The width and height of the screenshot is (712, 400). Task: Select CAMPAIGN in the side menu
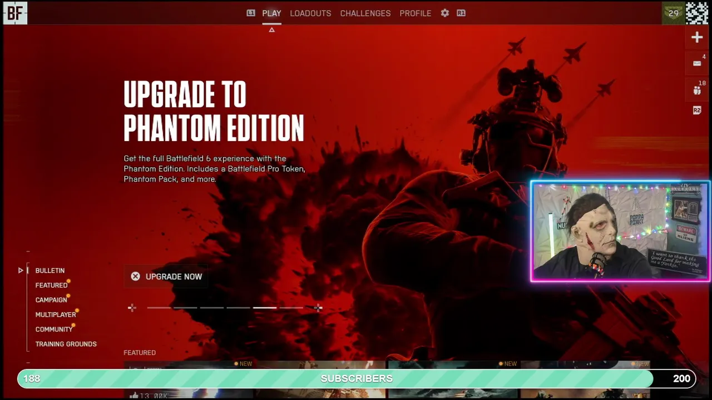(x=51, y=300)
